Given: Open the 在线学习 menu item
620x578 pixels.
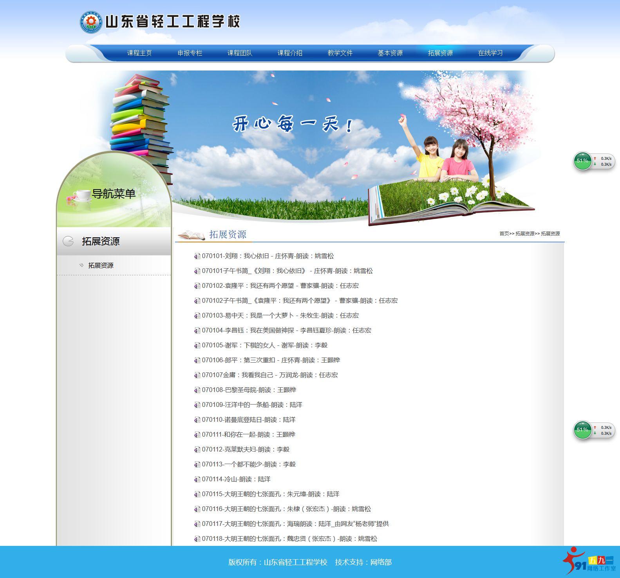Looking at the screenshot, I should (490, 53).
